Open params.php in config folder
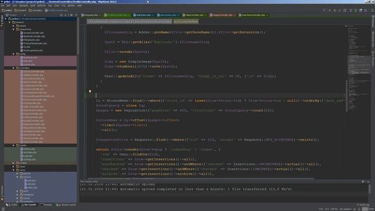The height and width of the screenshot is (211, 375). pyautogui.click(x=28, y=64)
